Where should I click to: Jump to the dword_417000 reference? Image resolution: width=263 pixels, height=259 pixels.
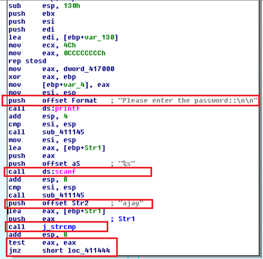(x=89, y=69)
